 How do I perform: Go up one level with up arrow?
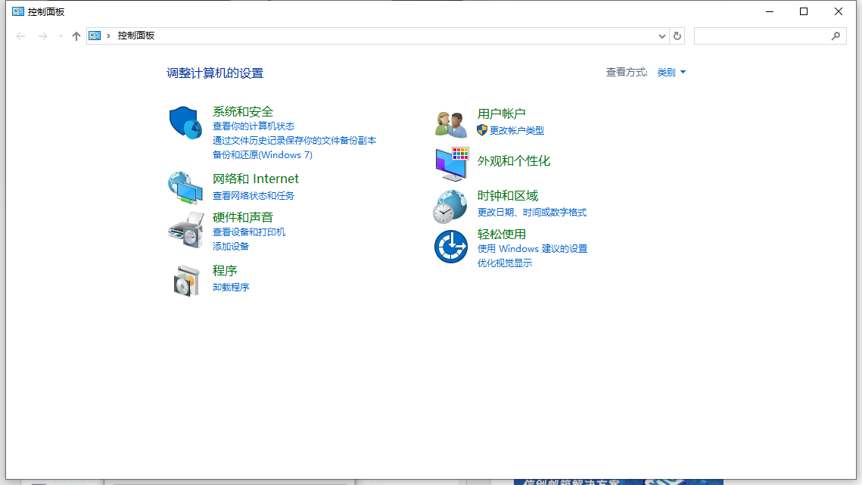76,36
